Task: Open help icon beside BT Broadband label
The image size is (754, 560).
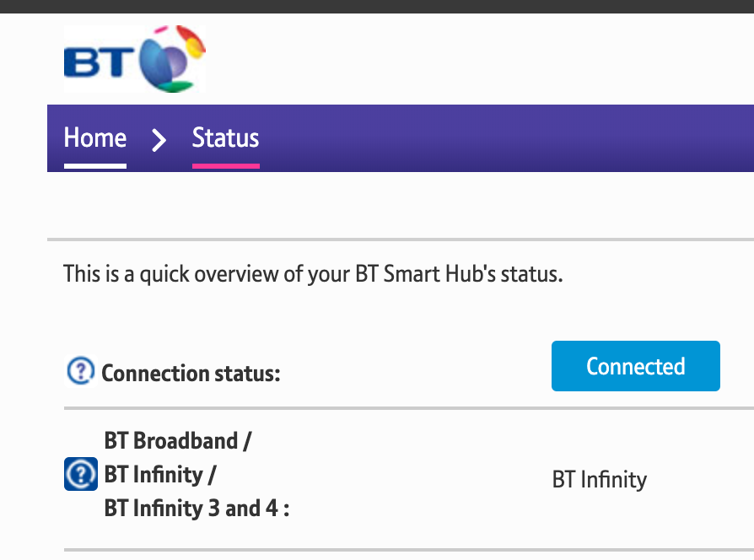Action: click(x=80, y=474)
